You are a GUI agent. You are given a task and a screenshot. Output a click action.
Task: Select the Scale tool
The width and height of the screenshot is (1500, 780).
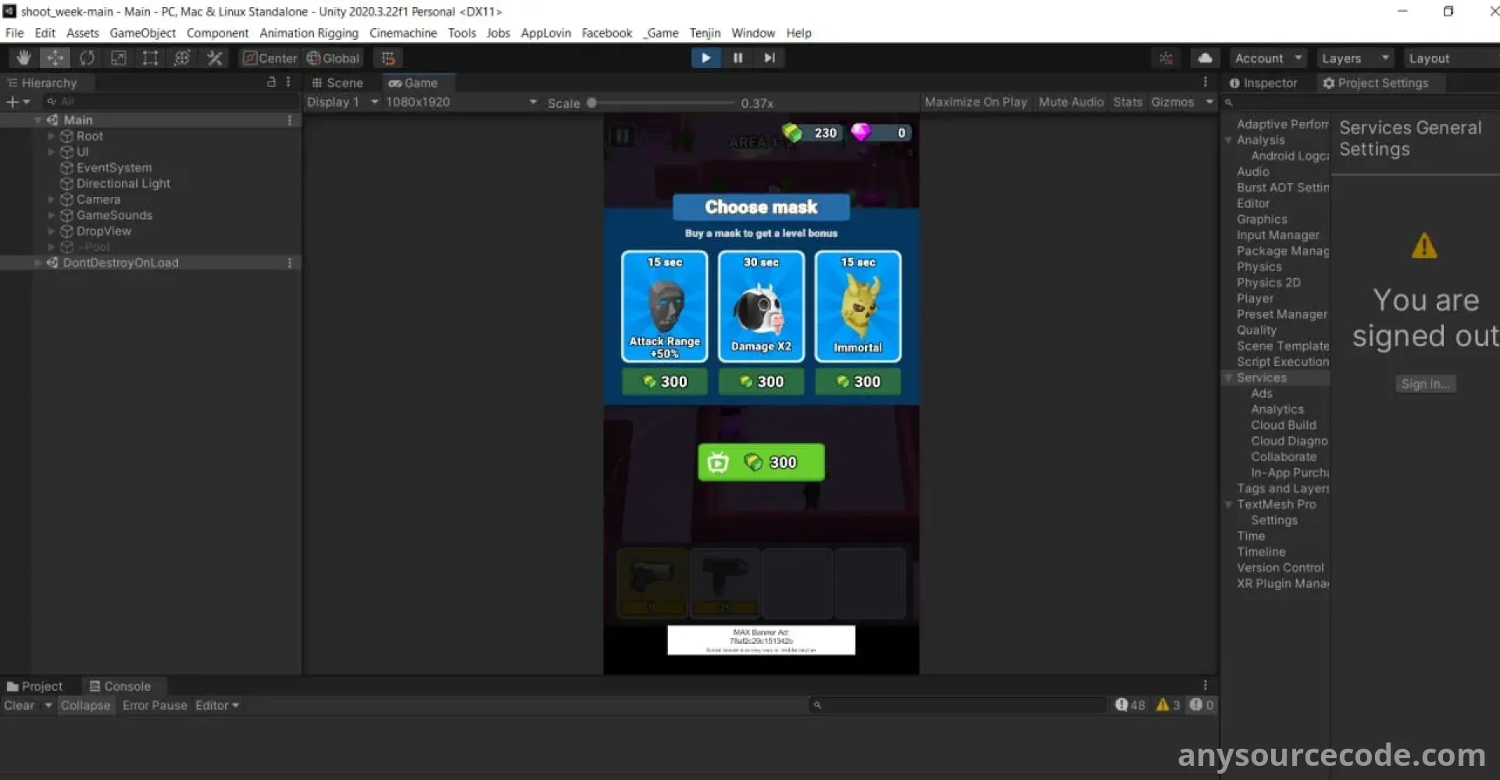pos(119,58)
